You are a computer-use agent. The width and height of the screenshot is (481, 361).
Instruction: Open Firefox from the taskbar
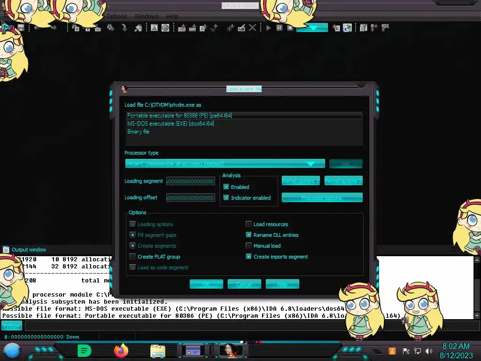click(x=121, y=351)
